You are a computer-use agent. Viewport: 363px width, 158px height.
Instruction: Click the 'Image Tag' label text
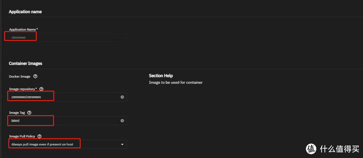17,113
